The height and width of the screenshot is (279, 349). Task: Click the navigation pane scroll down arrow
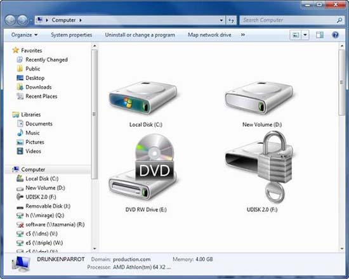95,249
